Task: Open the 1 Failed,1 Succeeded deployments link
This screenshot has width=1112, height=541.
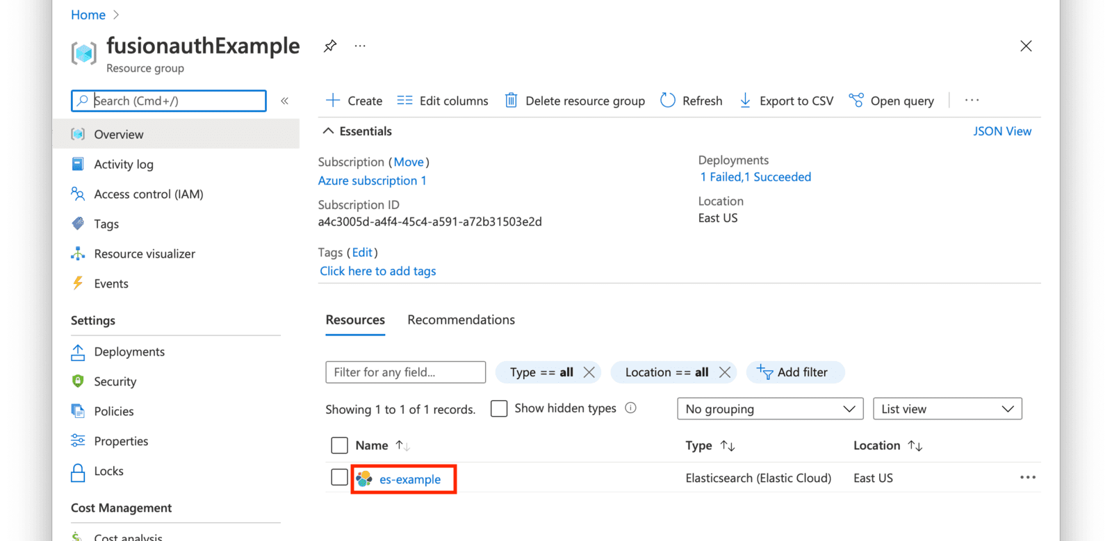Action: pos(755,177)
